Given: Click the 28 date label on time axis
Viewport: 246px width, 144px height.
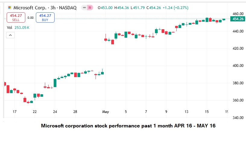Looking at the screenshot, I should point(75,112).
